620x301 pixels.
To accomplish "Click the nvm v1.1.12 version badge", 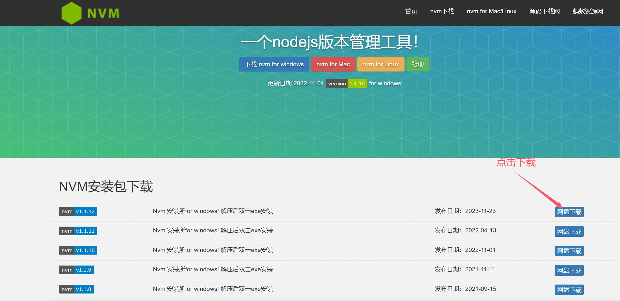I will [x=78, y=211].
